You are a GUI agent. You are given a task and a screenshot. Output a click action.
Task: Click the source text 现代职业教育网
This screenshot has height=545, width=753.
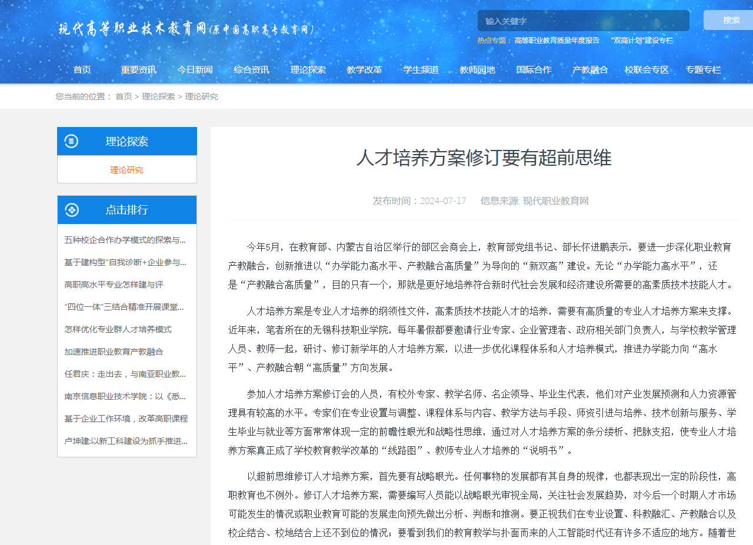[x=556, y=201]
